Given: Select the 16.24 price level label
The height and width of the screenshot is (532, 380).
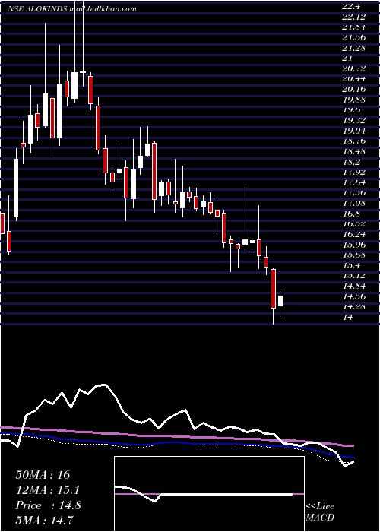Looking at the screenshot, I should coord(353,234).
